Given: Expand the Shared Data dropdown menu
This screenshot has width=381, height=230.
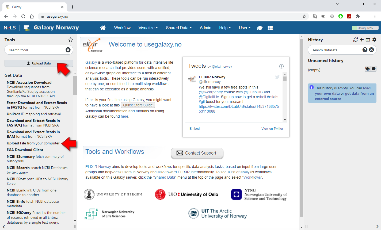Looking at the screenshot, I should (x=178, y=28).
